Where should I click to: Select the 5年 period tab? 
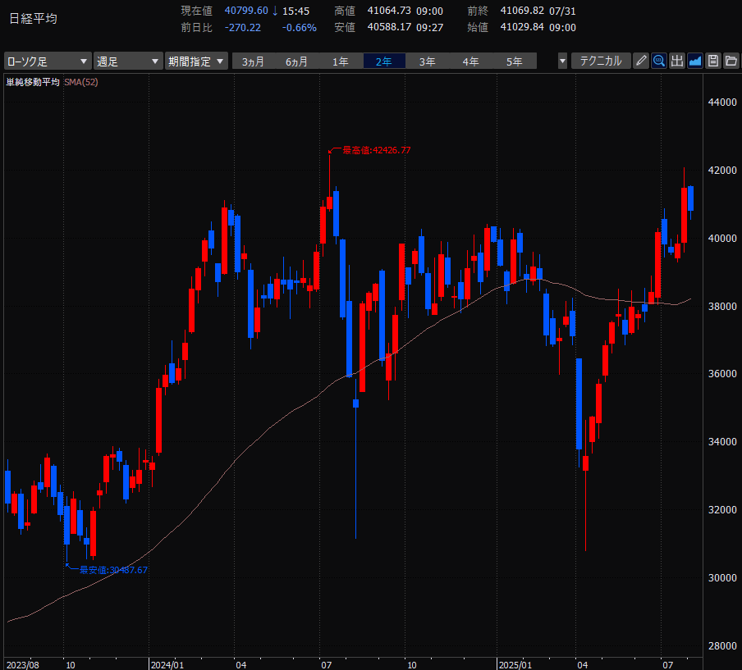(x=515, y=62)
